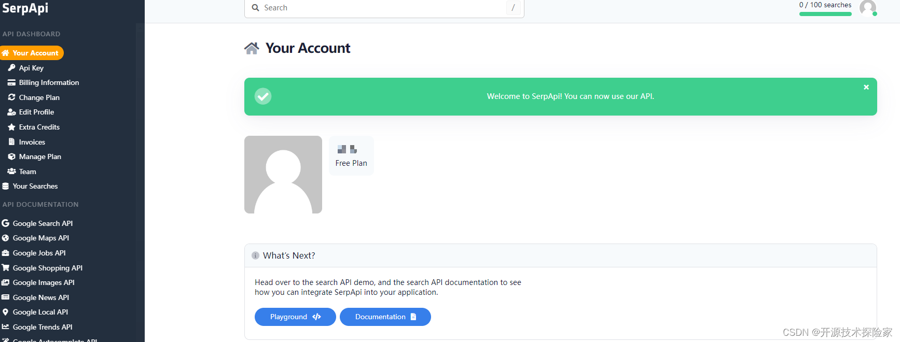This screenshot has height=342, width=900.
Task: Open Google Trends API docs link
Action: [43, 327]
